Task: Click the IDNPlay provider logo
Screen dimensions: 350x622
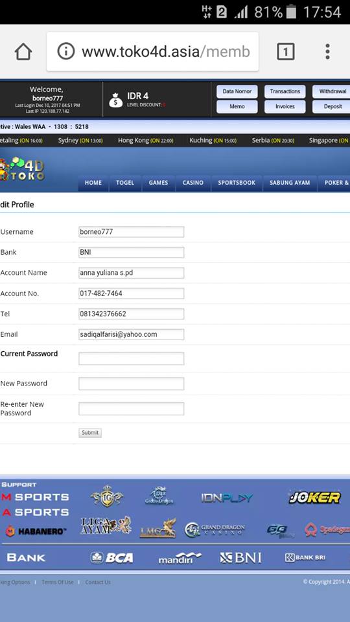Action: click(227, 498)
